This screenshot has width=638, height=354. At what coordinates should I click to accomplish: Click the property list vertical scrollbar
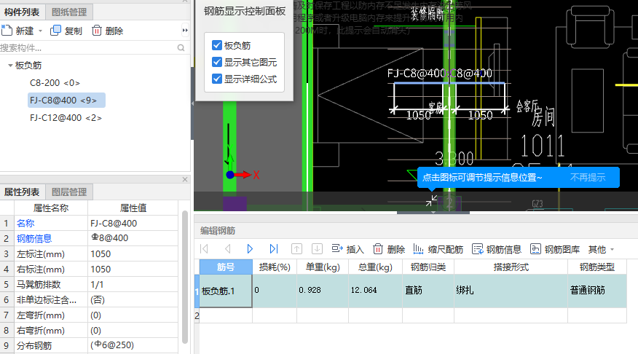click(185, 277)
